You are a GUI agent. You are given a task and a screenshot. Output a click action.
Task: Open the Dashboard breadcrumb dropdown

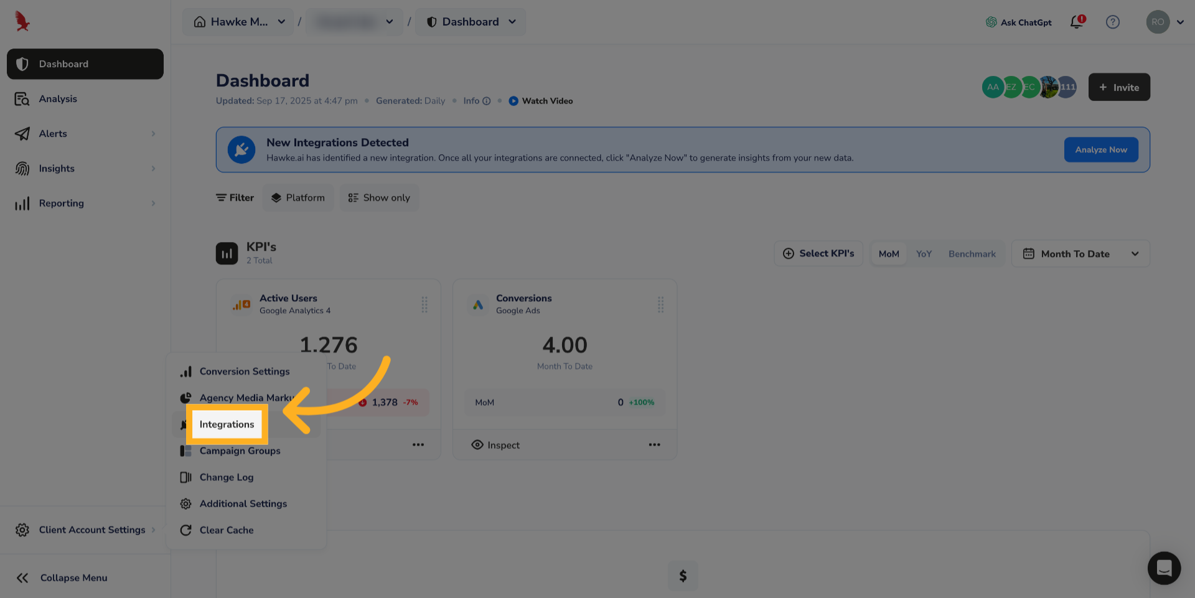pyautogui.click(x=471, y=22)
